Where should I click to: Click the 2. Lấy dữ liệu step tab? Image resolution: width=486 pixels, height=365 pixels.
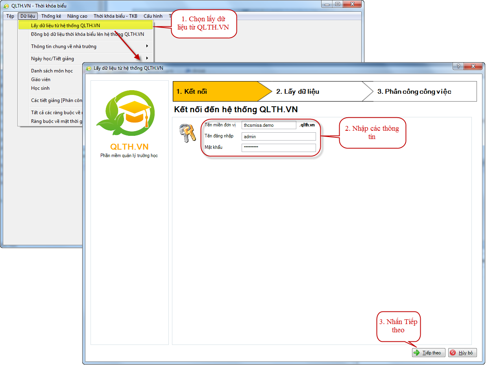click(x=315, y=91)
